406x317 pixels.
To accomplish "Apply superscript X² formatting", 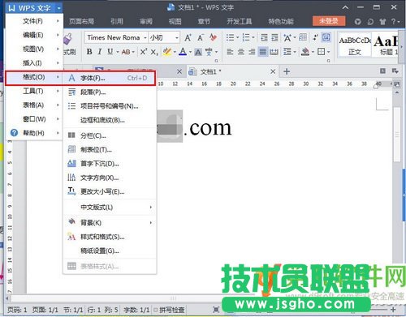I will [x=144, y=51].
